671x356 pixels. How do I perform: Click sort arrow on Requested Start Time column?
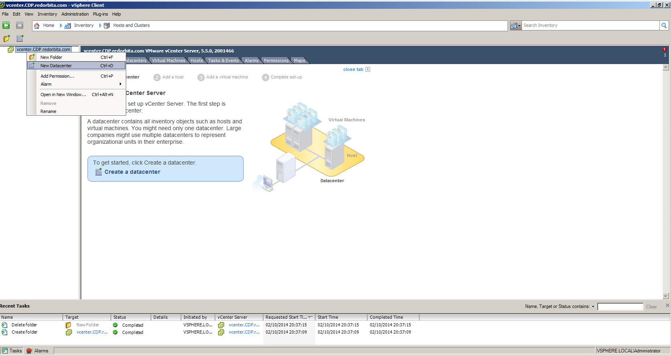tap(310, 317)
